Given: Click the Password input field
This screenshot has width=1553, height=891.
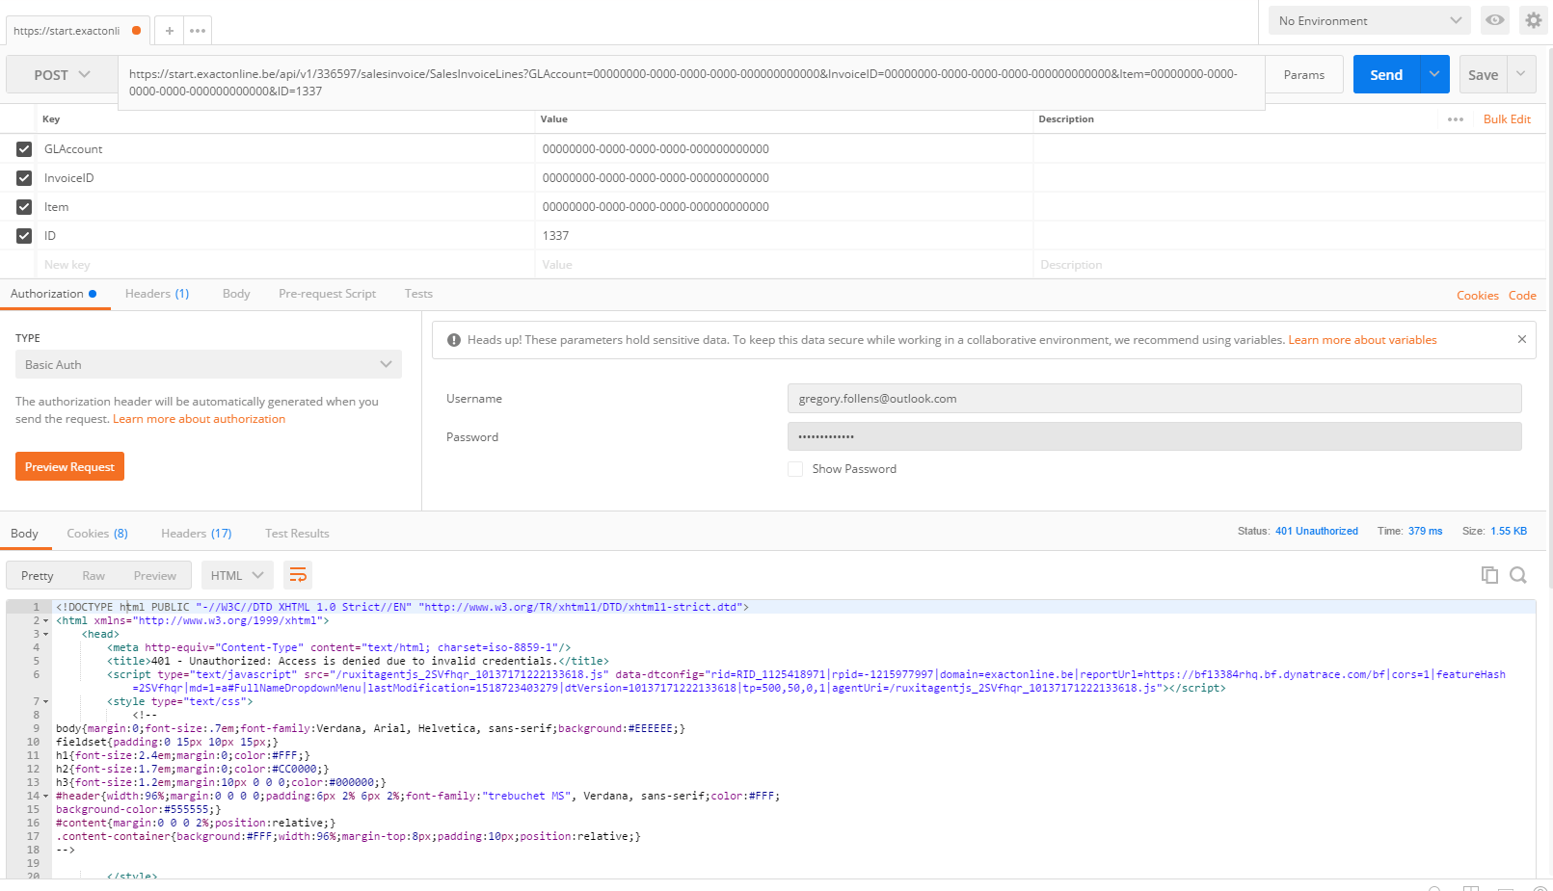Looking at the screenshot, I should [x=1154, y=436].
